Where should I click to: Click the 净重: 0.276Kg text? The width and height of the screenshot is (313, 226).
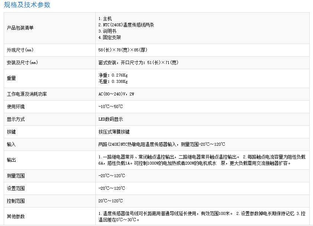tap(113, 75)
